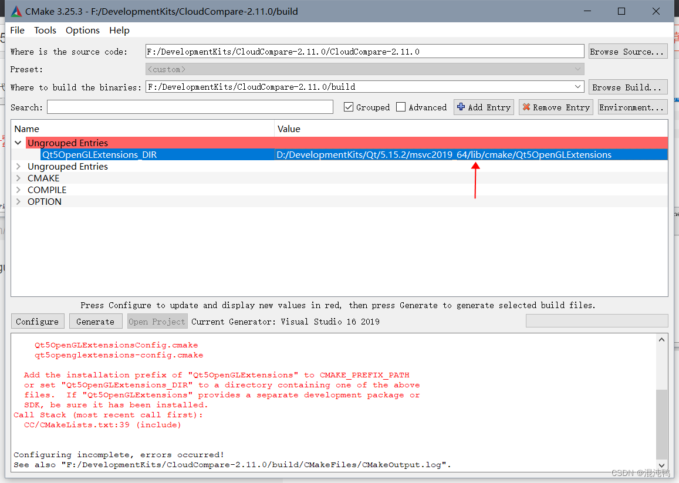679x483 pixels.
Task: Click the output log scrollbar down arrow
Action: click(x=661, y=465)
